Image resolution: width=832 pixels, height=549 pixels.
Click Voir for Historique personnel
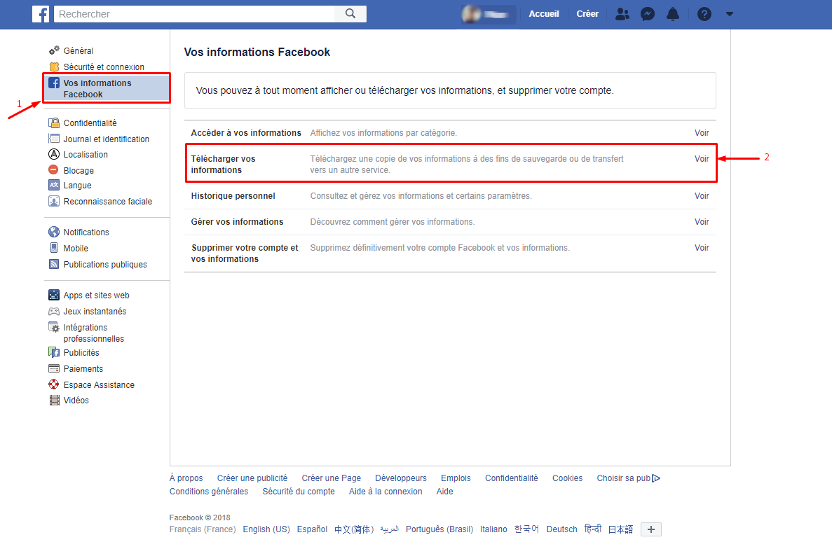pos(702,196)
